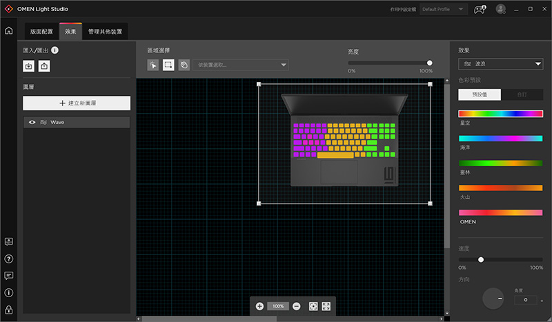Select the rectangle area selection tool

168,65
